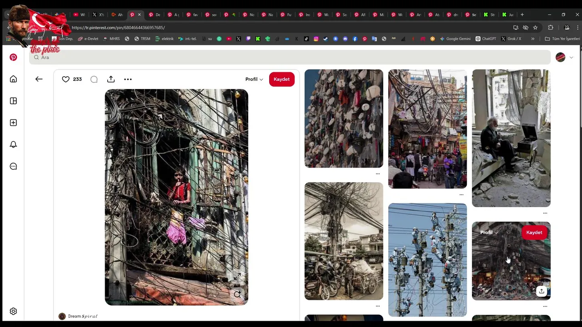Open the Profil board dropdown on main pin

pyautogui.click(x=254, y=79)
